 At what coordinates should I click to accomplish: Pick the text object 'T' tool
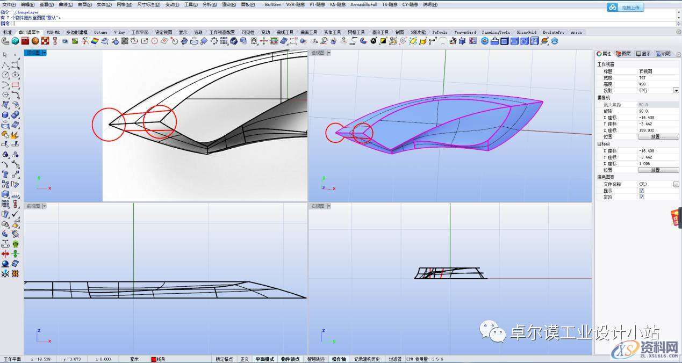[x=5, y=174]
